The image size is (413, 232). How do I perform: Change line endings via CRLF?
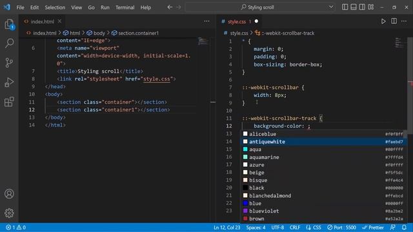(295, 227)
